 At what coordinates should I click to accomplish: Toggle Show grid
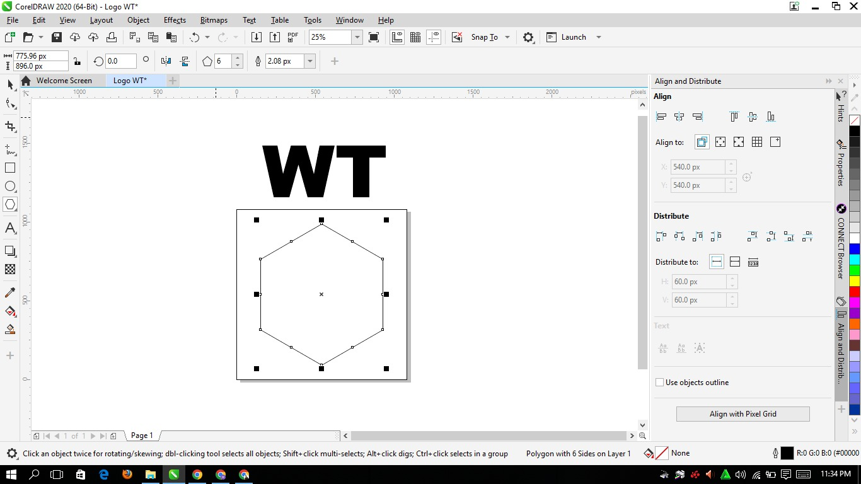click(415, 37)
